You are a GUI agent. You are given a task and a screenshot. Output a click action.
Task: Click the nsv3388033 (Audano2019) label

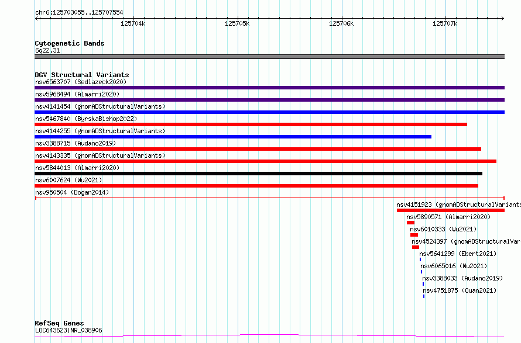pos(462,278)
